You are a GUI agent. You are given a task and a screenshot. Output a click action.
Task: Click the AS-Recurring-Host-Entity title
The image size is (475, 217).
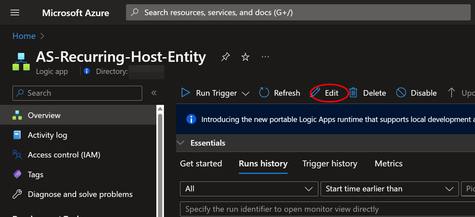121,57
